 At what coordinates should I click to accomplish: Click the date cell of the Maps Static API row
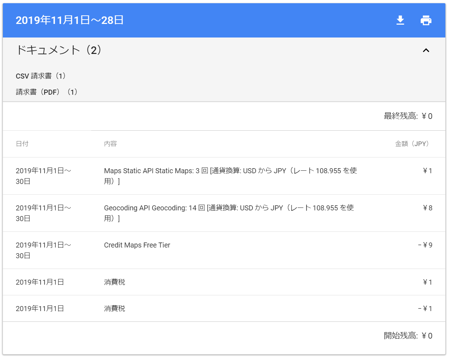[43, 176]
